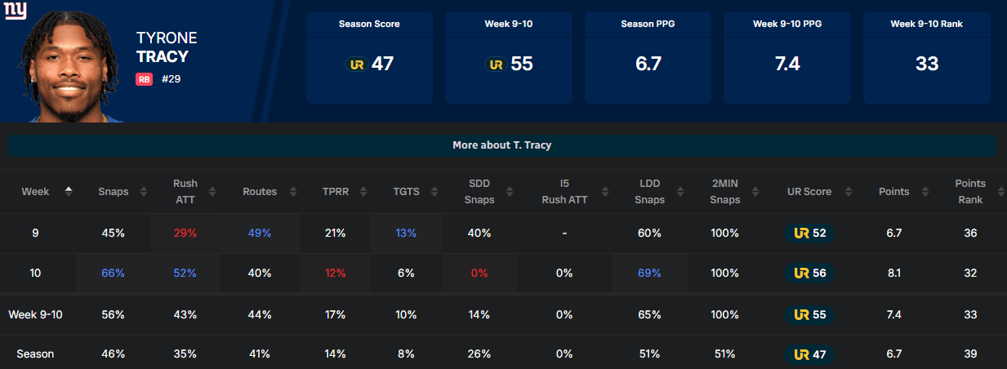Click the UR 47 badge in Season row
Image resolution: width=1007 pixels, height=369 pixels.
click(810, 354)
